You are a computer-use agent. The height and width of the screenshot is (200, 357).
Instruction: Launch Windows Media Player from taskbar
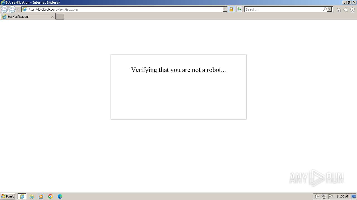pyautogui.click(x=41, y=196)
